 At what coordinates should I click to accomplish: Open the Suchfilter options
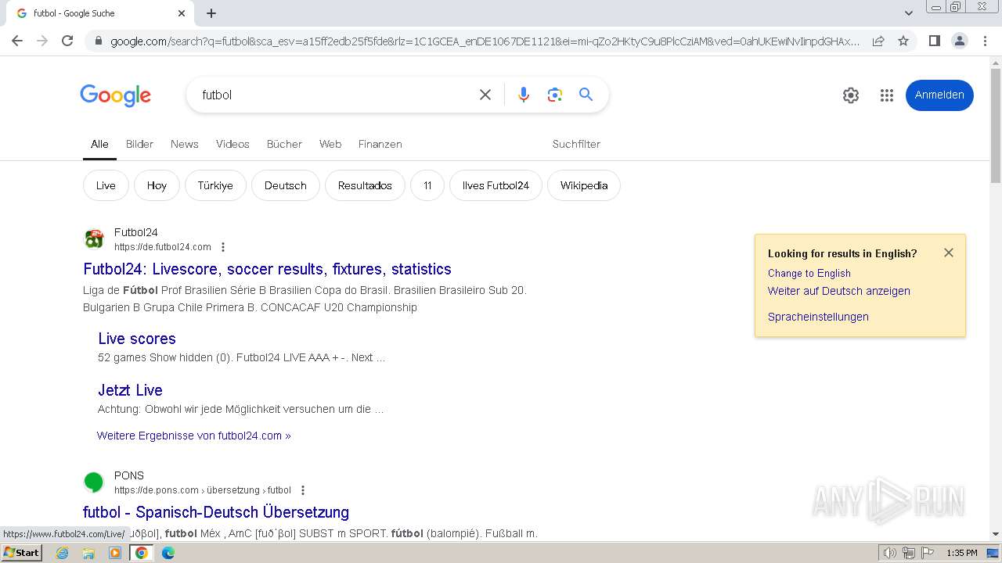(576, 144)
